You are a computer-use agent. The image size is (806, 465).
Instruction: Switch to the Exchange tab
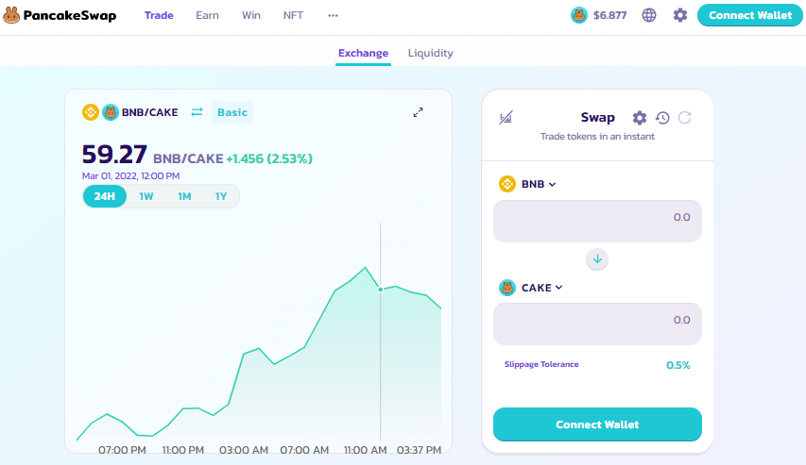click(363, 53)
